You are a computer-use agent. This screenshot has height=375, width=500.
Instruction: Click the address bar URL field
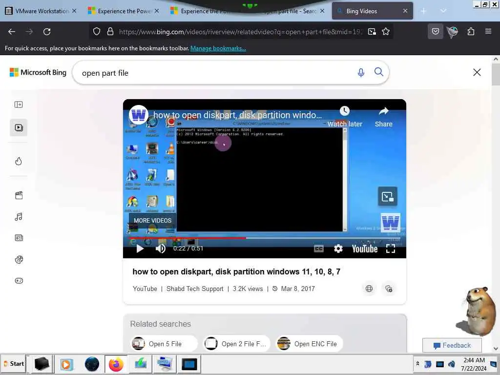241,32
